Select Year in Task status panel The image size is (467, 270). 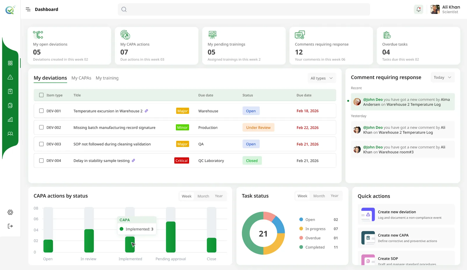click(334, 196)
